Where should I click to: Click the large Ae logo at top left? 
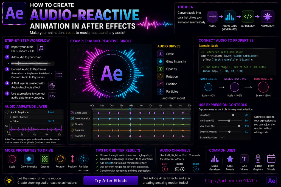(x=14, y=13)
